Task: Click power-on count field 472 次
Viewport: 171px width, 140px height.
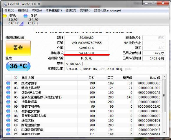Action: (x=154, y=53)
